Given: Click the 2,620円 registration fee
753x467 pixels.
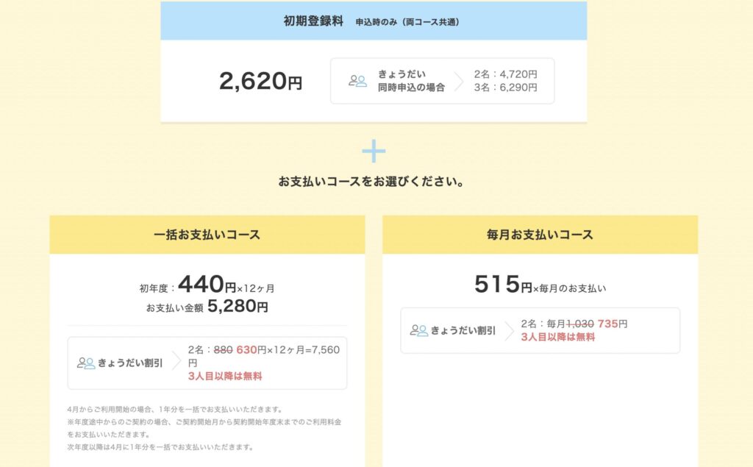Looking at the screenshot, I should click(260, 81).
